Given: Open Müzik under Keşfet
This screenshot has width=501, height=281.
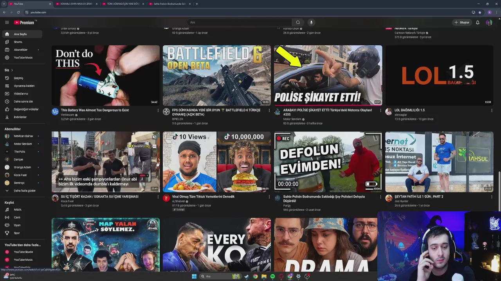Looking at the screenshot, I should [x=22, y=210].
